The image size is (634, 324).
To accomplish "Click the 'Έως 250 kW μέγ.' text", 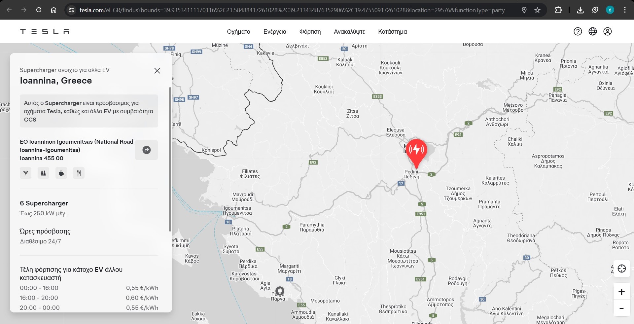I will click(x=43, y=213).
